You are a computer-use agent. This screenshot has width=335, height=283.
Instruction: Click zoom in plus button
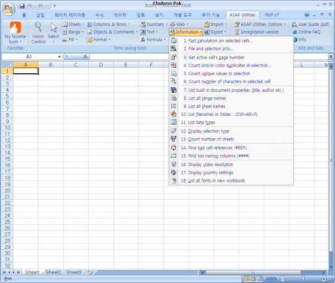(x=324, y=279)
